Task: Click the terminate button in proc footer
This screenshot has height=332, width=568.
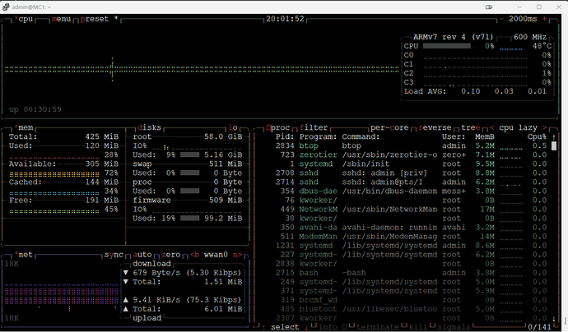Action: coord(378,327)
